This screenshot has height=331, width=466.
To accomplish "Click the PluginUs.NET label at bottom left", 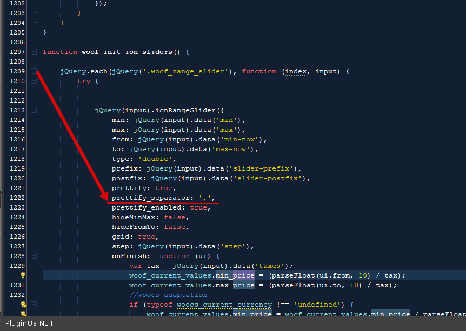I will coord(30,323).
